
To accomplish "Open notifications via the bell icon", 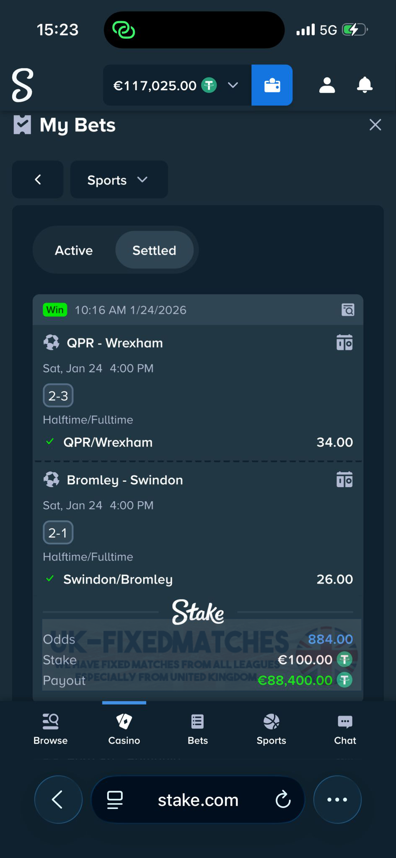I will coord(364,85).
